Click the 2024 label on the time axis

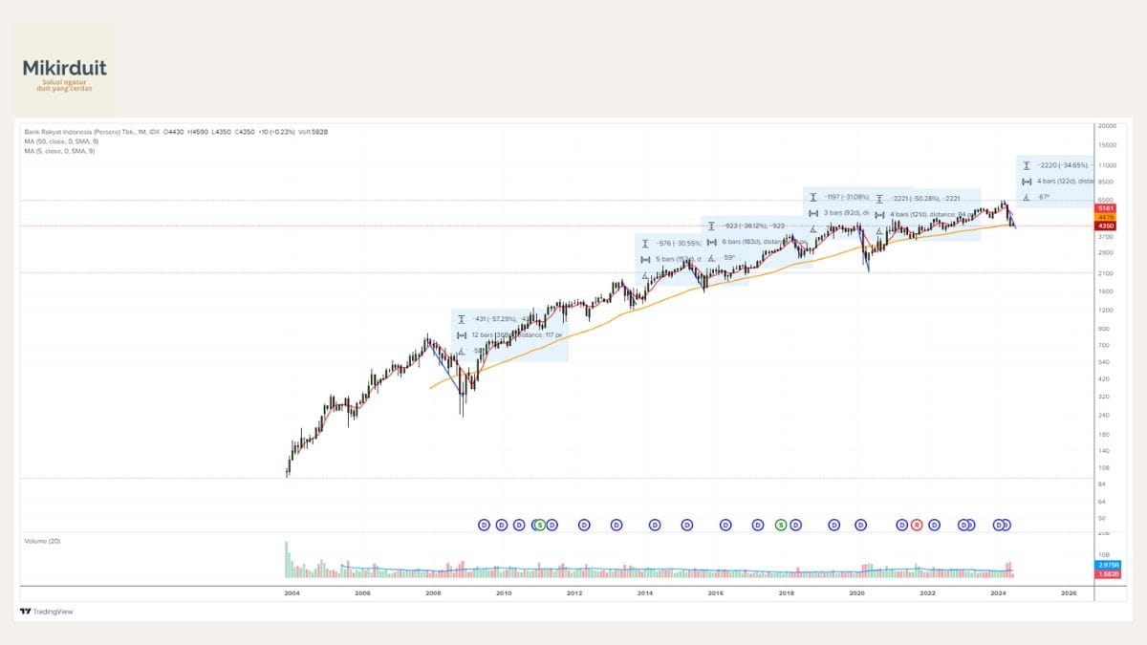(x=998, y=593)
